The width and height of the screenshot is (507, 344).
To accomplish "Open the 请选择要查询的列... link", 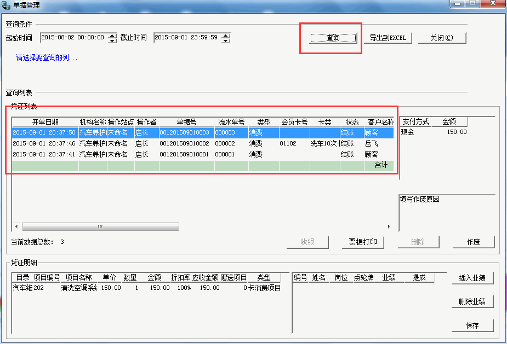I will [47, 58].
